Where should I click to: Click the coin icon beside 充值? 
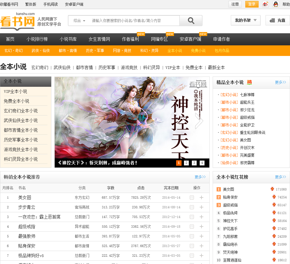272,21
